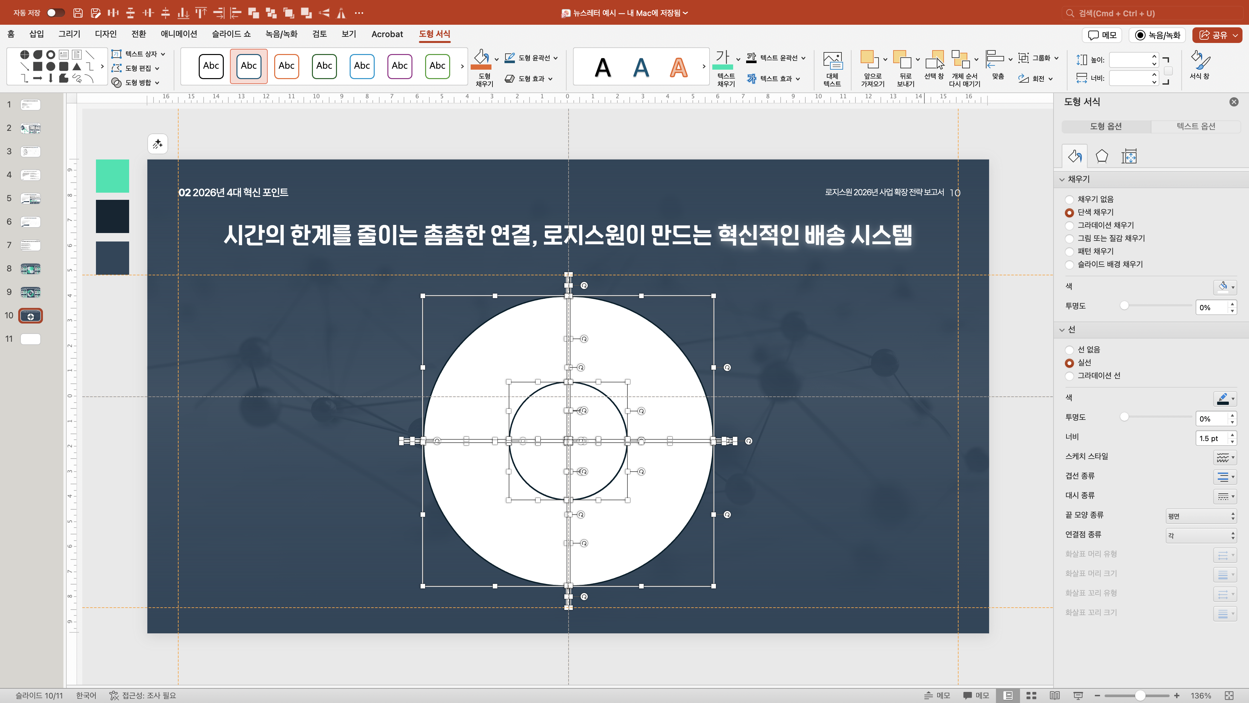Toggle the 자동 저장 switch
This screenshot has width=1249, height=703.
[55, 13]
